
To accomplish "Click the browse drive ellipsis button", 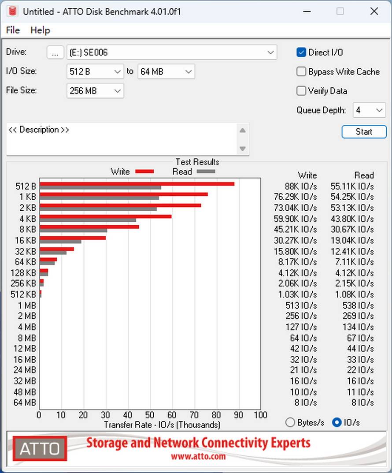I will tap(55, 52).
